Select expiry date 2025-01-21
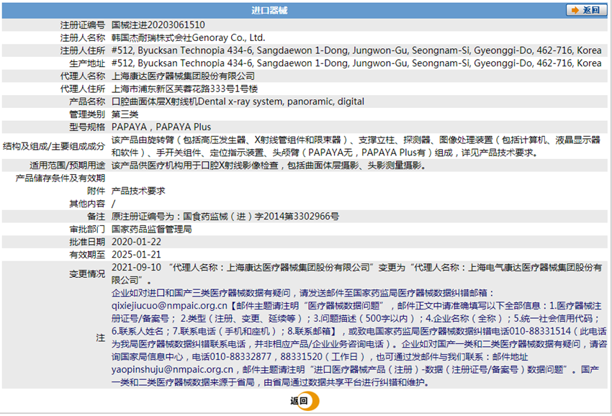This screenshot has width=612, height=416. pos(136,255)
